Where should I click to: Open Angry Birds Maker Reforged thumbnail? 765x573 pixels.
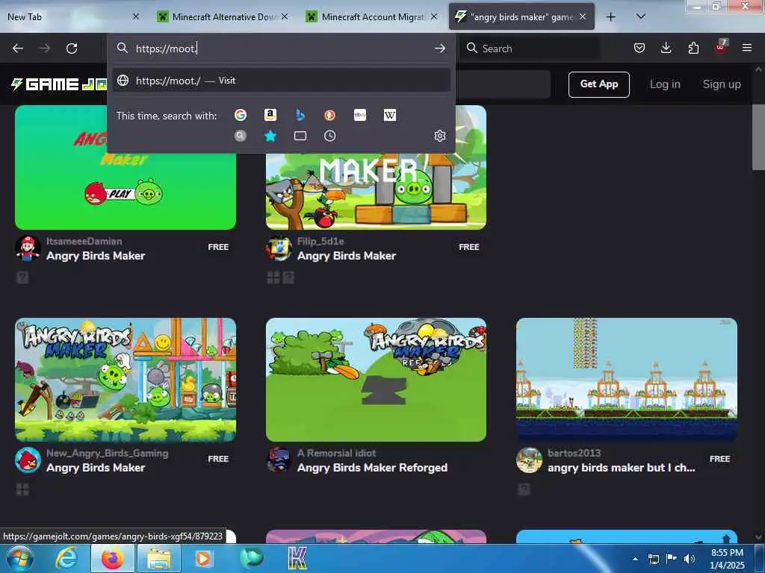click(376, 380)
